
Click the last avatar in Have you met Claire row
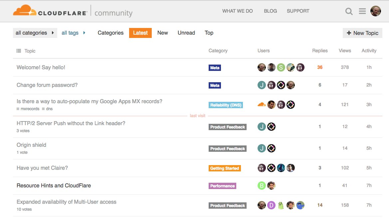(x=291, y=168)
